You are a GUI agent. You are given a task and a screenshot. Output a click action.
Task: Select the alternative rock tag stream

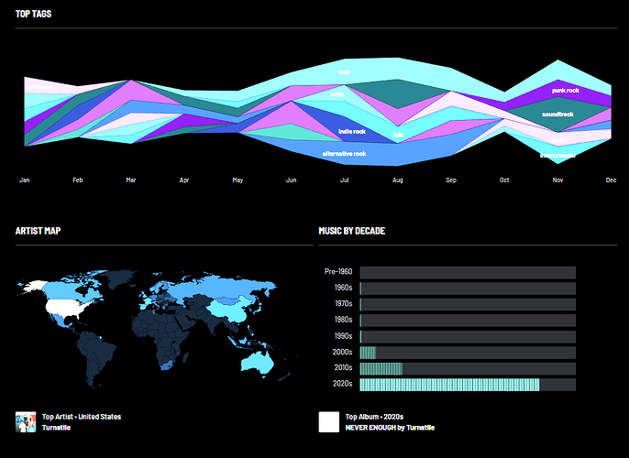point(344,154)
